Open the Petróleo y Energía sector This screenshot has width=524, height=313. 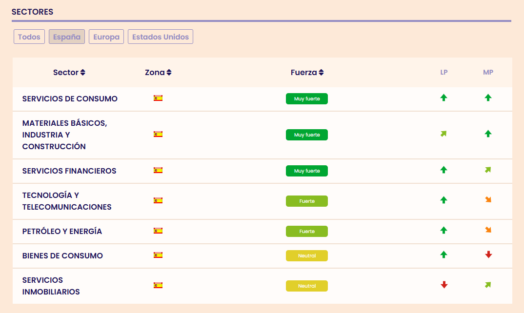[62, 232]
